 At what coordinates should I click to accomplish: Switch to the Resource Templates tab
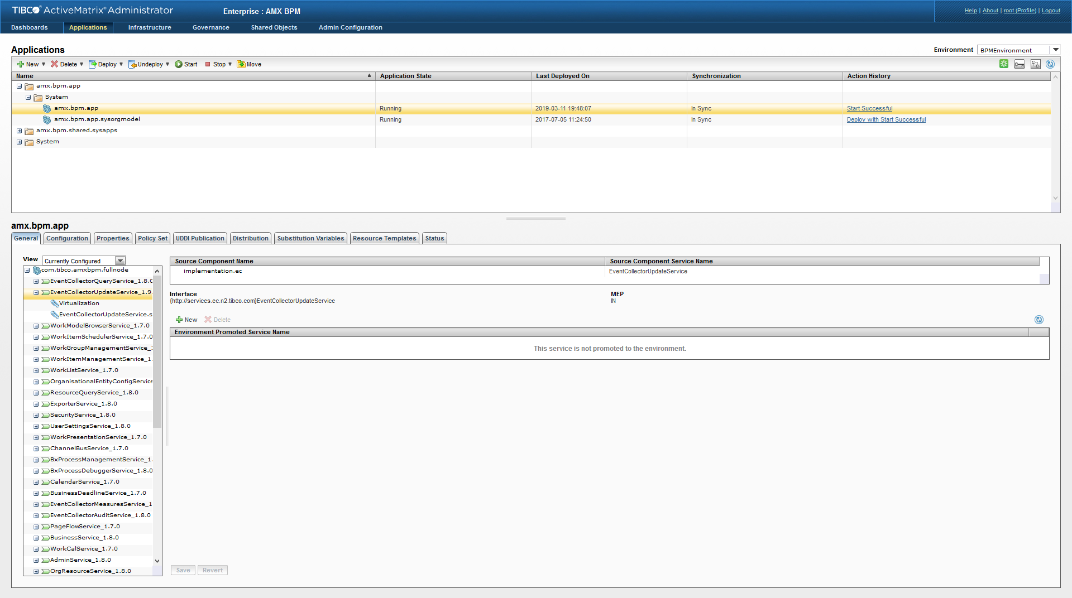[384, 238]
